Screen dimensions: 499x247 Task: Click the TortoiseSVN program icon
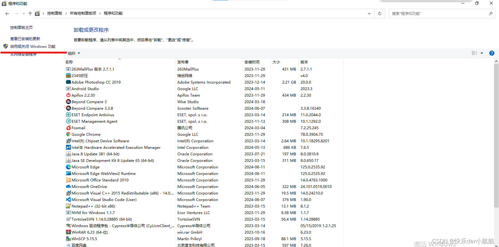[68, 219]
